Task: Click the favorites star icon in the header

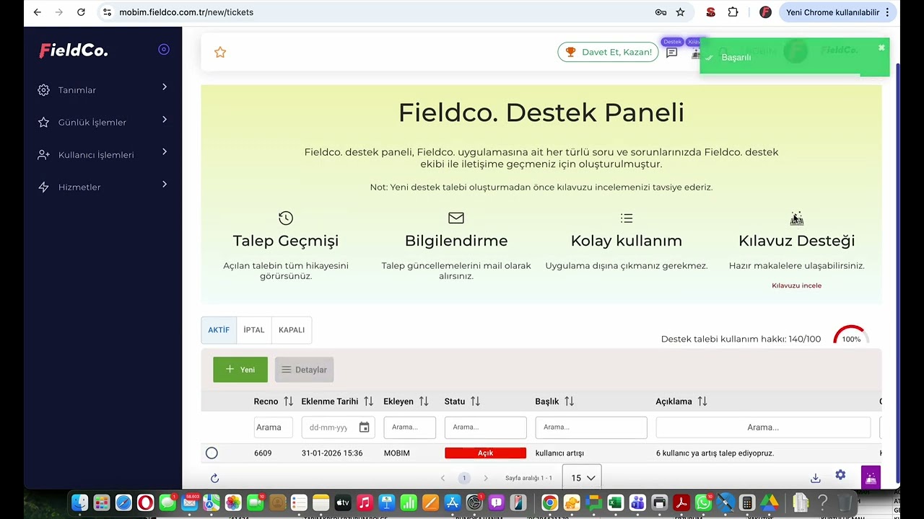Action: point(220,52)
